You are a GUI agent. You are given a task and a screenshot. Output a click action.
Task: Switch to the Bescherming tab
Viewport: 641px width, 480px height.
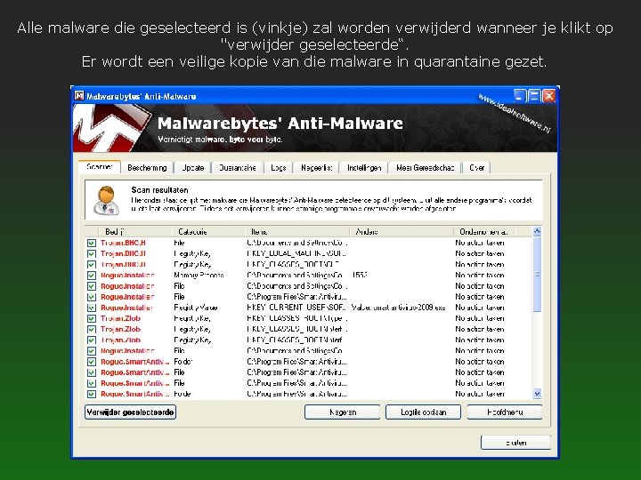147,168
